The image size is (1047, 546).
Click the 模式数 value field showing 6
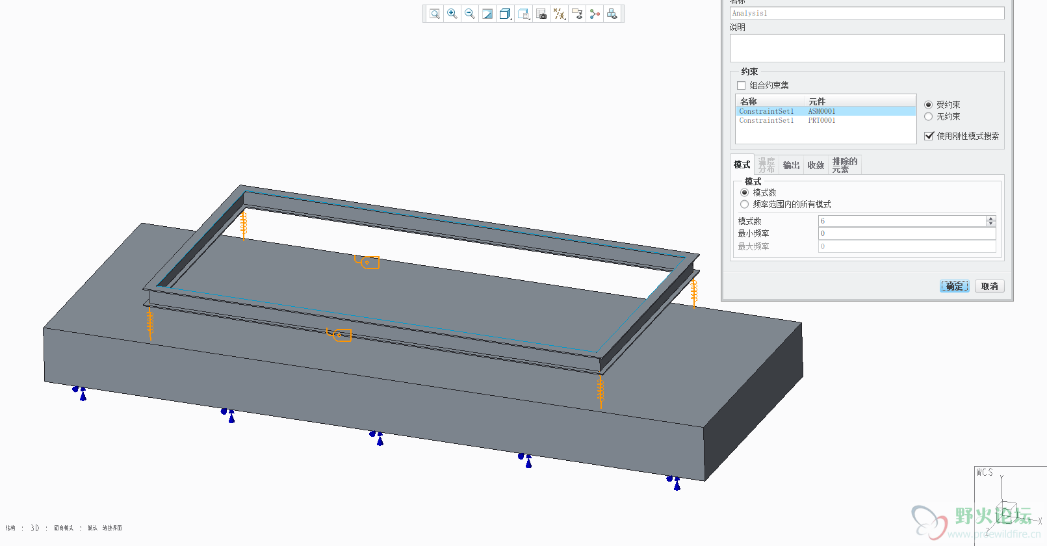[902, 221]
